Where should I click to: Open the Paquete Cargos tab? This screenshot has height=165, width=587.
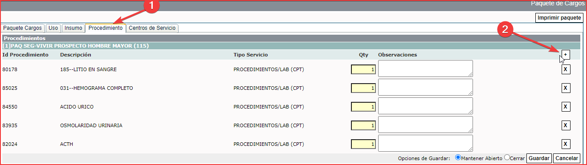(22, 28)
